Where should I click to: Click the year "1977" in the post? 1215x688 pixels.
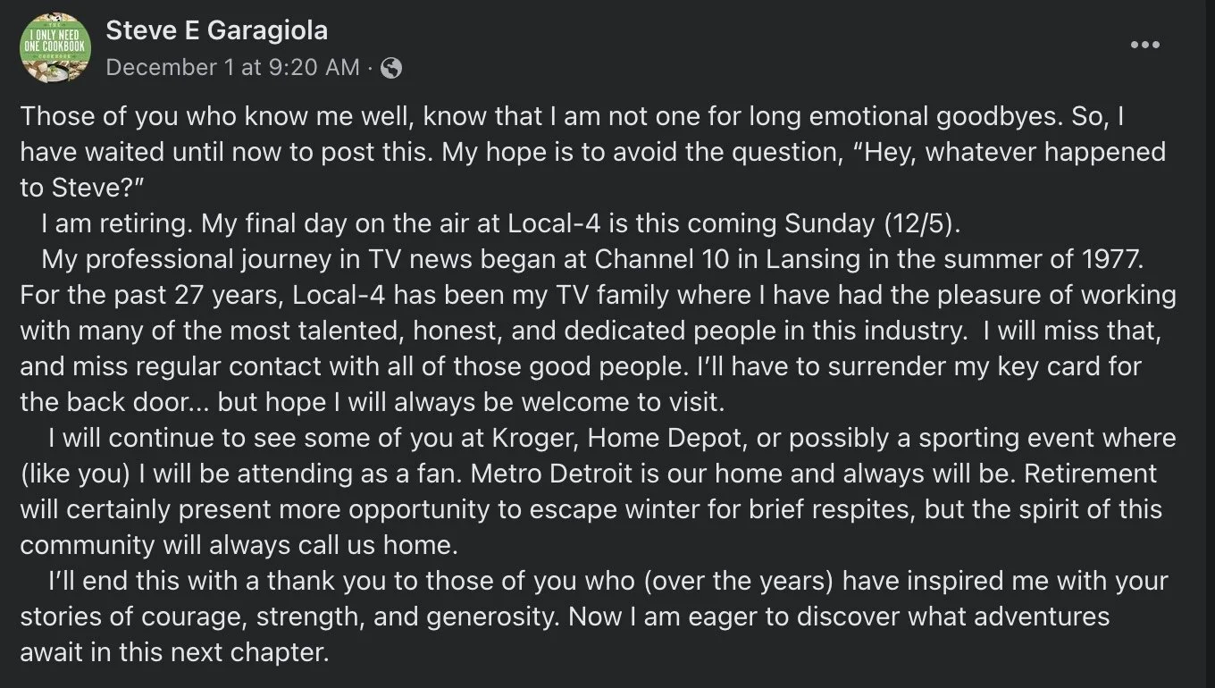(1114, 259)
